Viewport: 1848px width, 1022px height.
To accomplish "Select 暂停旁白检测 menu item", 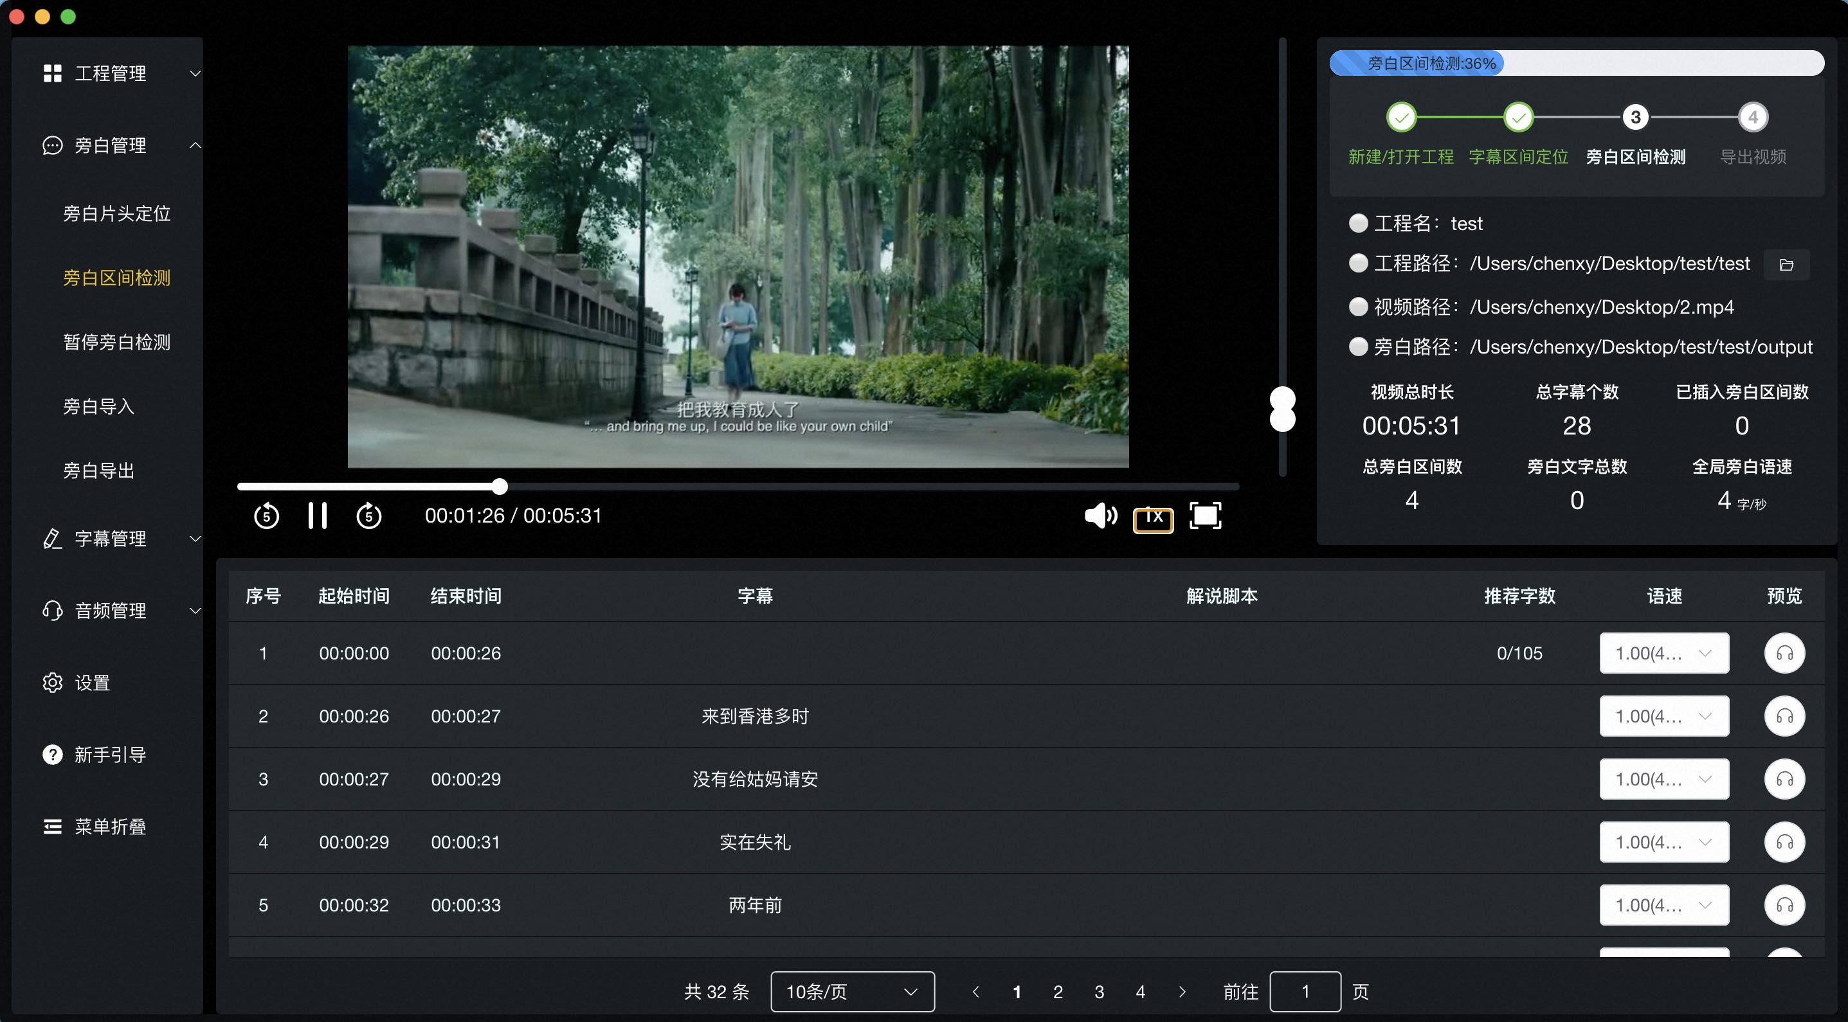I will coord(116,342).
